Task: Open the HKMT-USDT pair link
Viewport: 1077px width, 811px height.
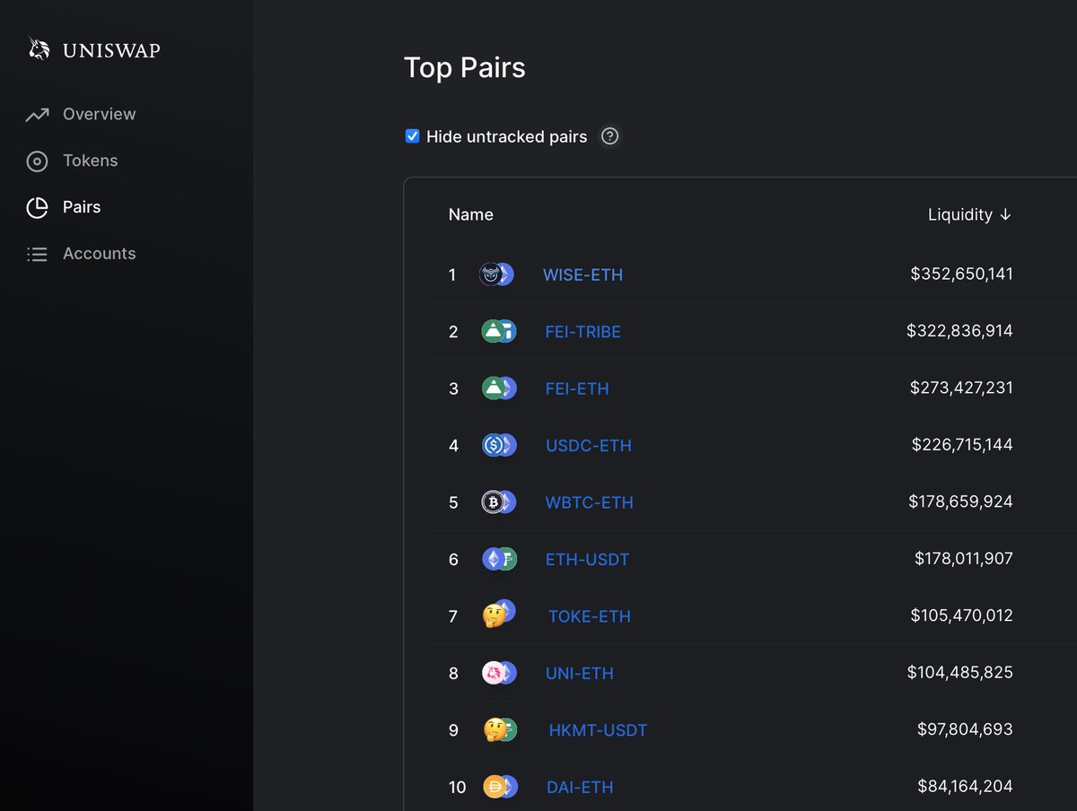Action: [x=598, y=730]
